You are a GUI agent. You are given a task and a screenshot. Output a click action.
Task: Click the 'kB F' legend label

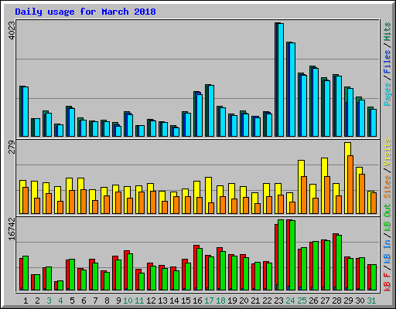point(387,281)
